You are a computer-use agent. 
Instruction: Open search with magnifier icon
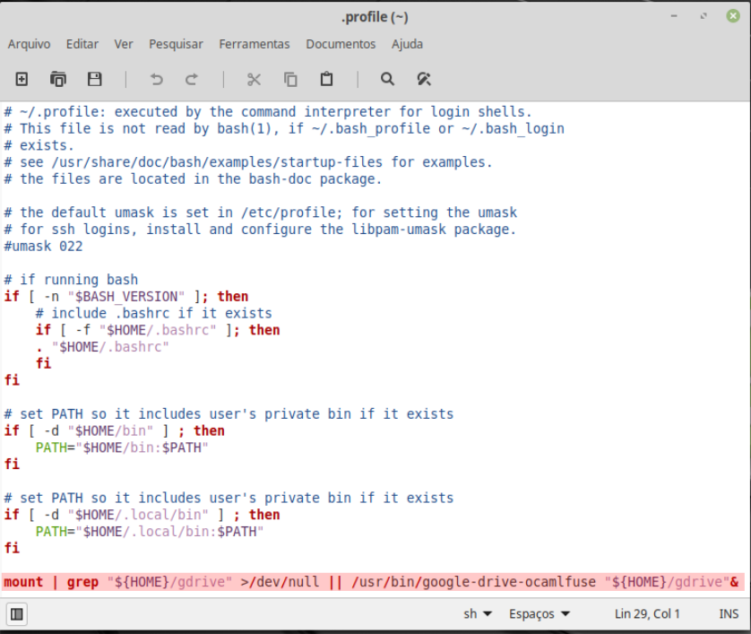pyautogui.click(x=387, y=79)
